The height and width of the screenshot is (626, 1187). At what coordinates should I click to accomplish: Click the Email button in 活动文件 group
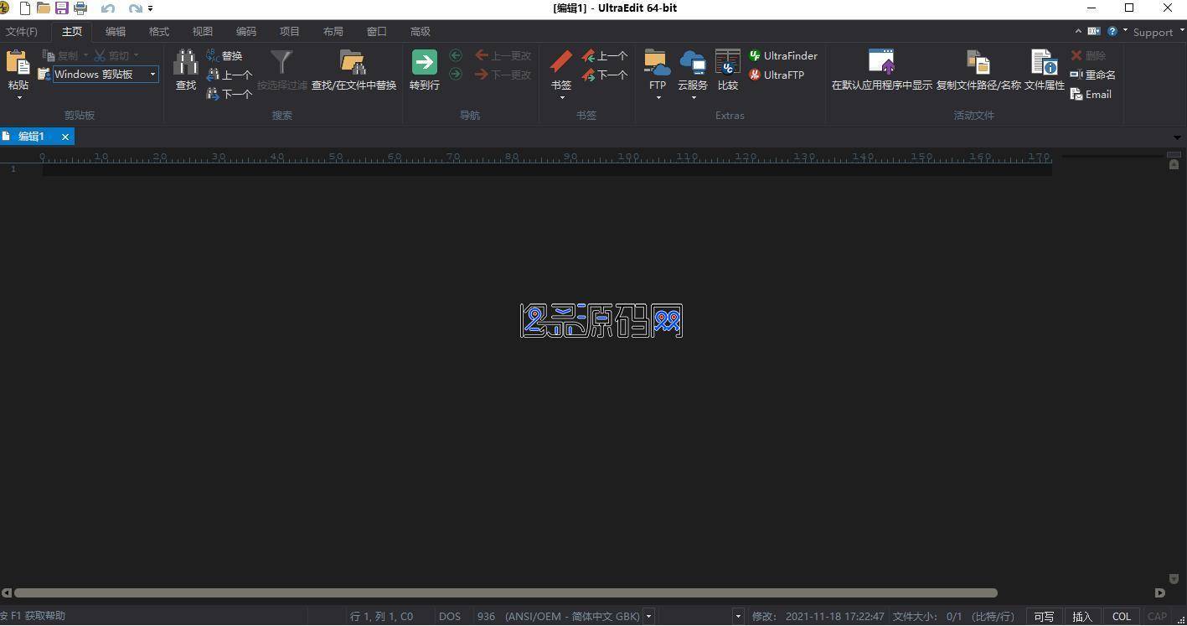coord(1091,94)
